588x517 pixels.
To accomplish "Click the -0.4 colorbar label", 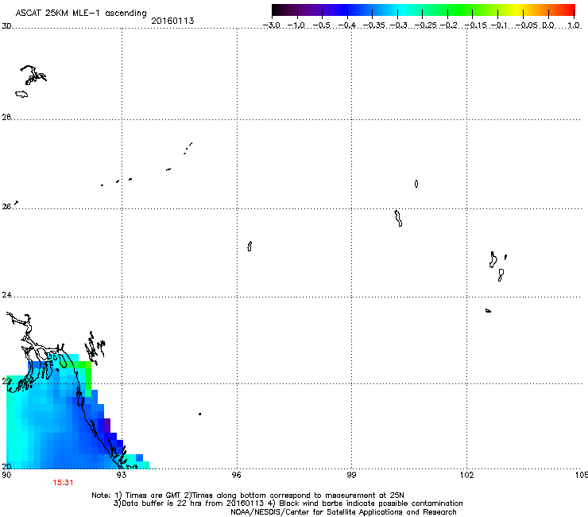I will [x=347, y=25].
